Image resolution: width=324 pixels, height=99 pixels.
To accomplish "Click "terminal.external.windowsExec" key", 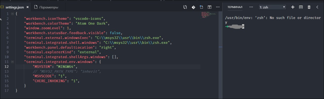I will pyautogui.click(x=58, y=38).
